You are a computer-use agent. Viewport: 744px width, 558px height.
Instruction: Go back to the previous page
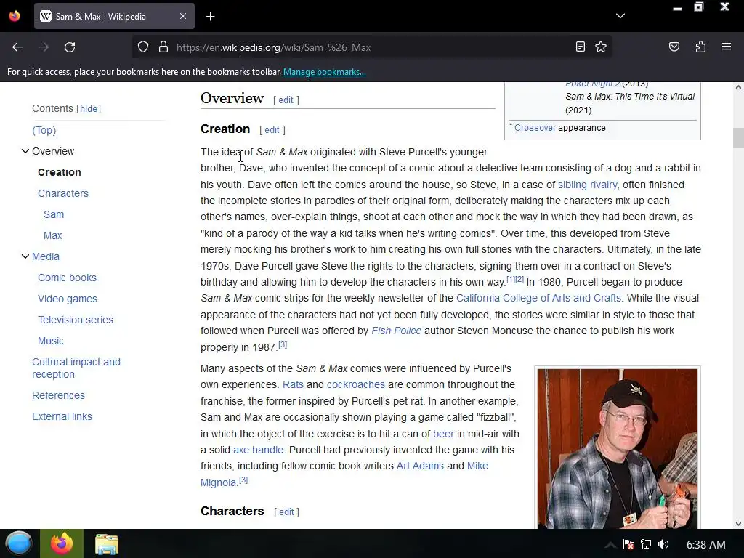[x=17, y=47]
